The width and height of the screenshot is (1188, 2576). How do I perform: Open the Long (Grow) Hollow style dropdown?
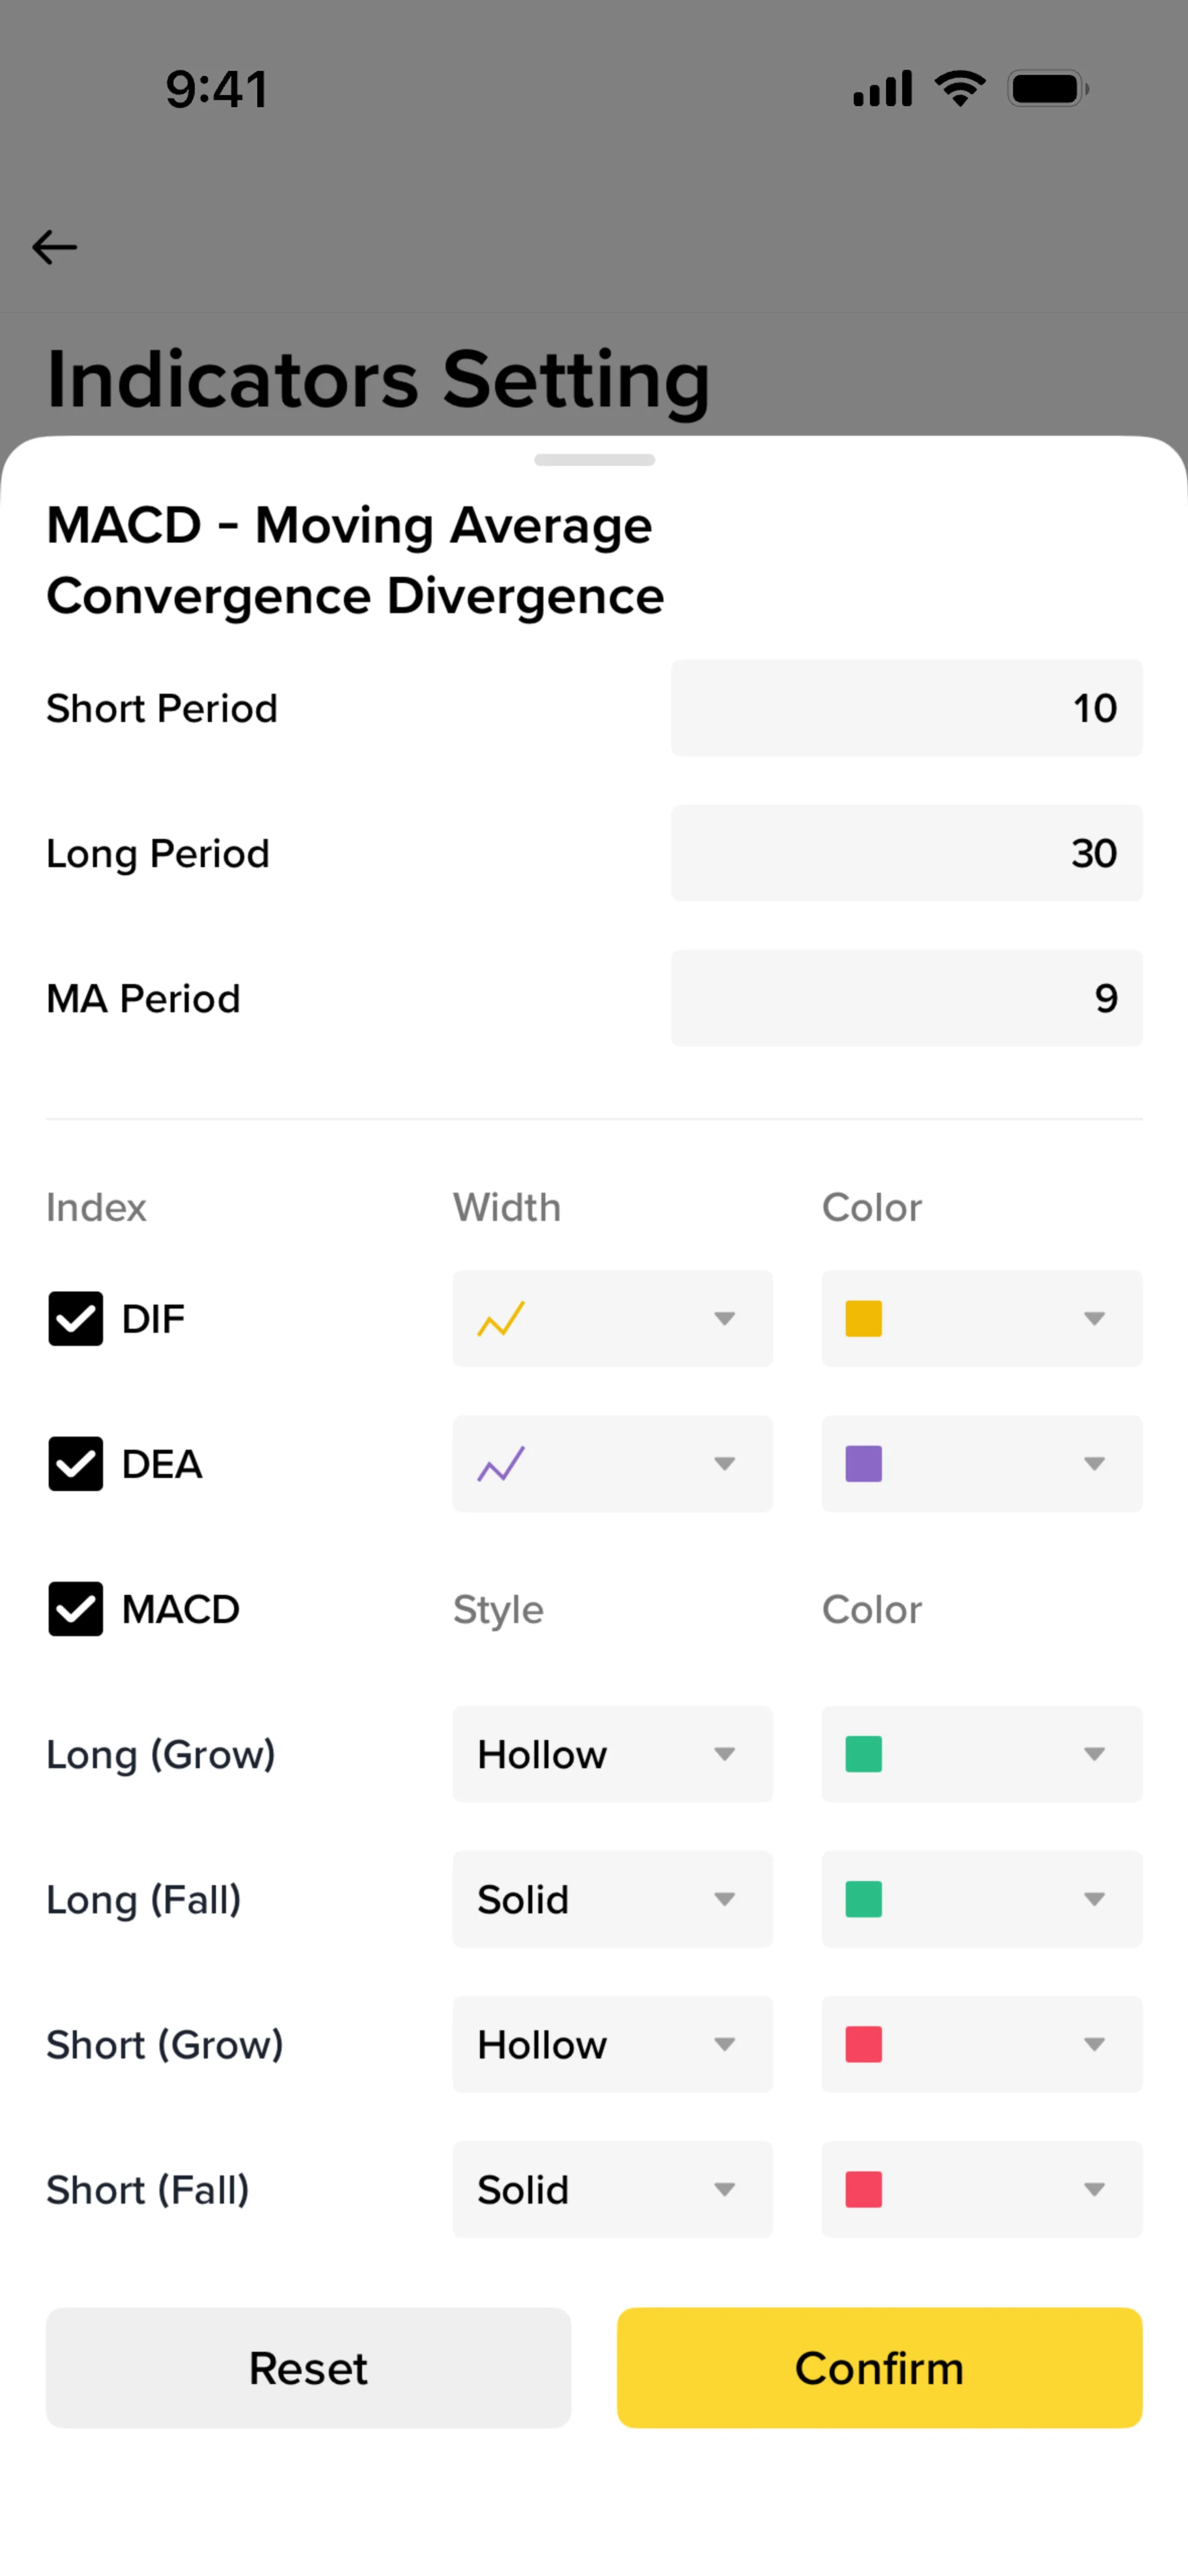(612, 1754)
